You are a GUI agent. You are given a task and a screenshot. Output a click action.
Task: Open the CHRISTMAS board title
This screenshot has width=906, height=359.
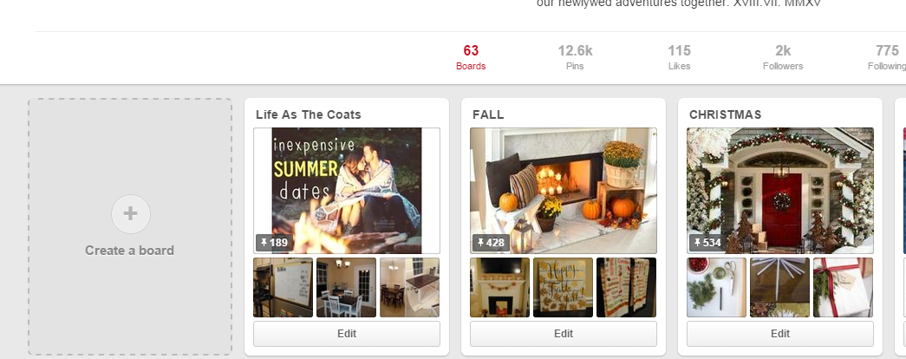coord(725,114)
